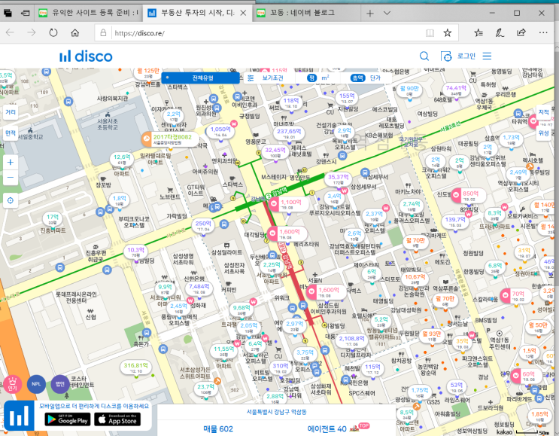This screenshot has width=559, height=436.
Task: Click the 1,050억 price marker
Action: pos(221,131)
